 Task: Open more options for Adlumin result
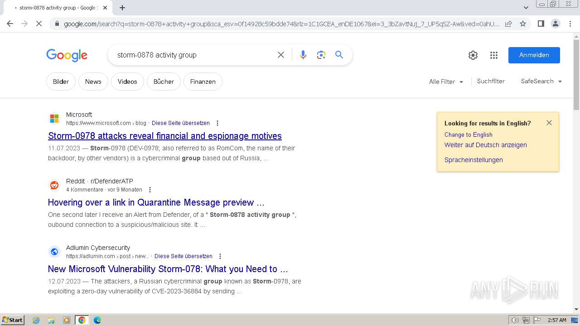[x=220, y=256]
